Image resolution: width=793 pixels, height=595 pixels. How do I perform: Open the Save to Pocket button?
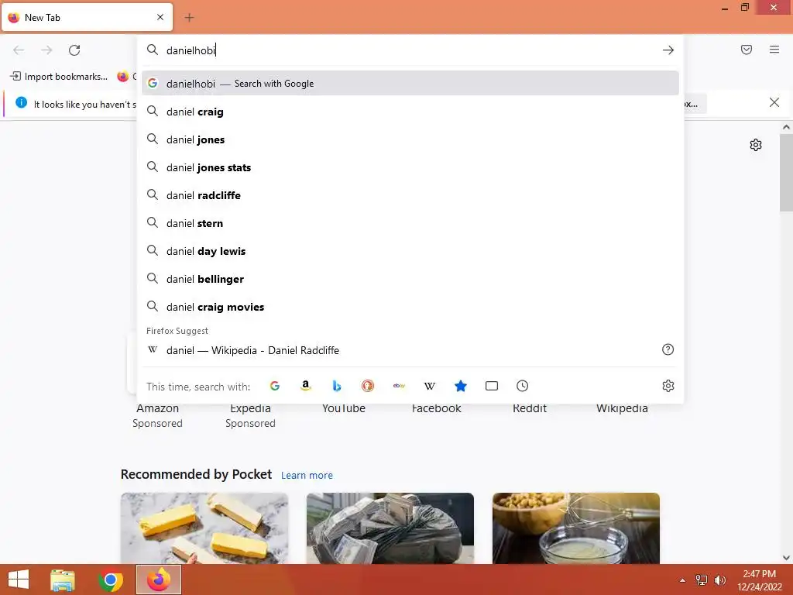(x=746, y=50)
